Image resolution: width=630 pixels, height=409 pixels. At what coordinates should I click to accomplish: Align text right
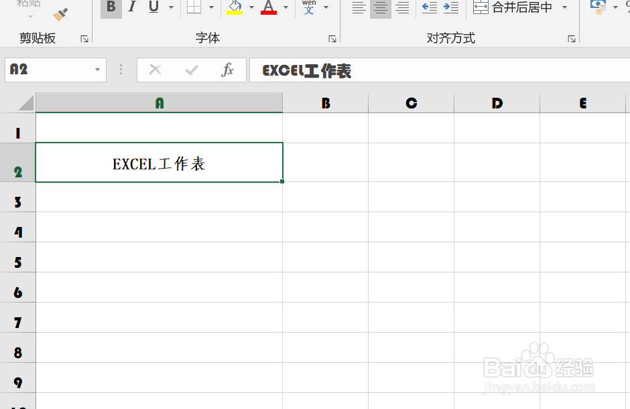(402, 8)
